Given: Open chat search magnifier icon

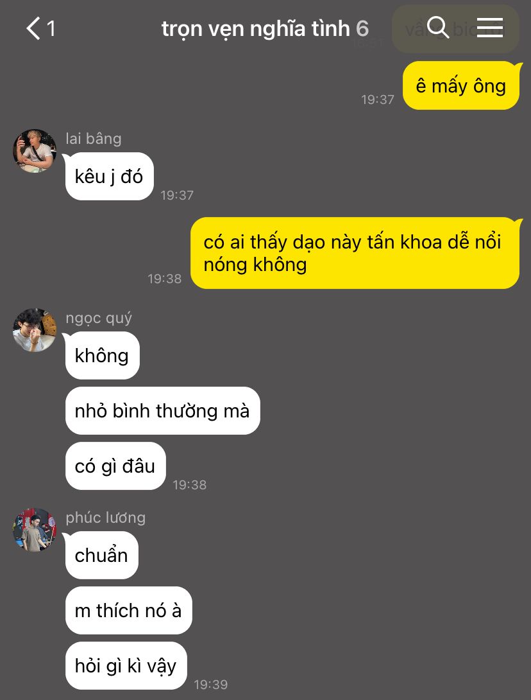Looking at the screenshot, I should (438, 28).
